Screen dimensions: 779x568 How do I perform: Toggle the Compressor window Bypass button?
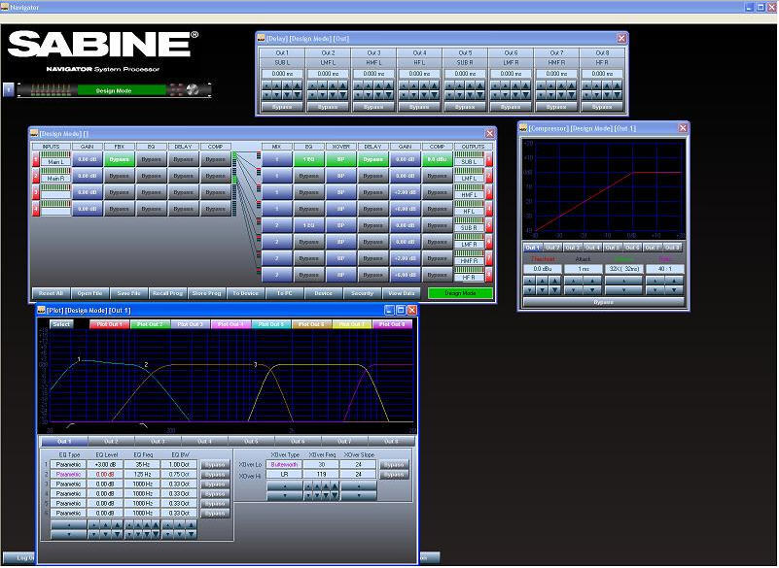coord(604,302)
